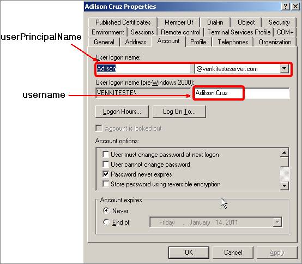Image resolution: width=302 pixels, height=264 pixels.
Task: Select the Never expires radio button
Action: tap(106, 210)
